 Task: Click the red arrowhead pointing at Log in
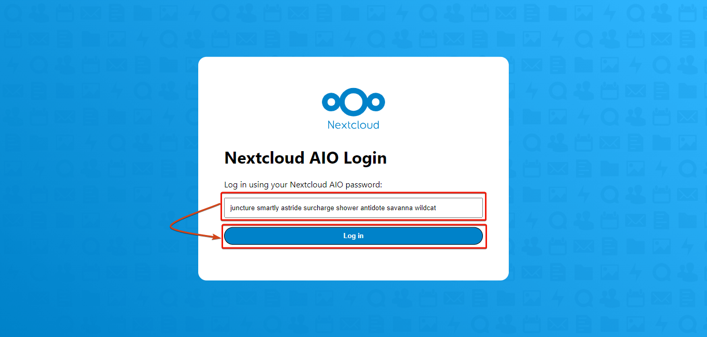[x=216, y=237]
